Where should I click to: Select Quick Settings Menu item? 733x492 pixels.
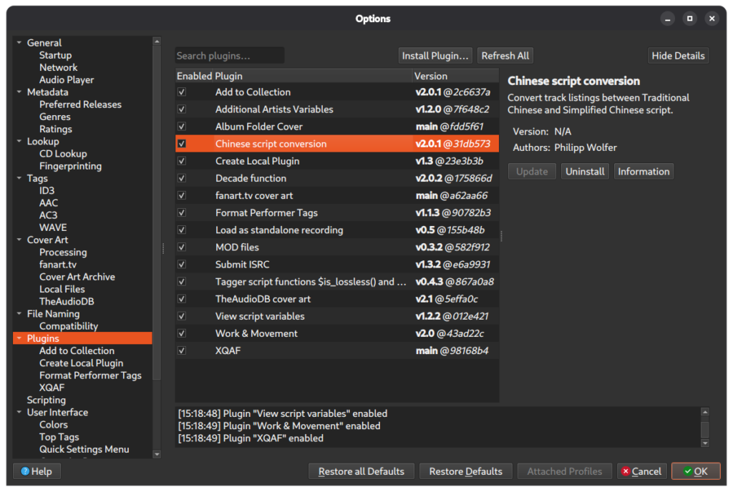(84, 449)
